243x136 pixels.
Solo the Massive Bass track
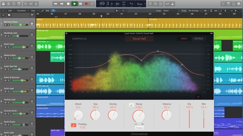pyautogui.click(x=9, y=58)
